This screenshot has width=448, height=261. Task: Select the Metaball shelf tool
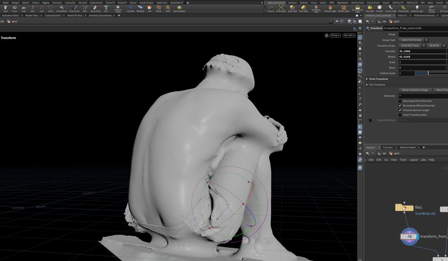tap(140, 8)
